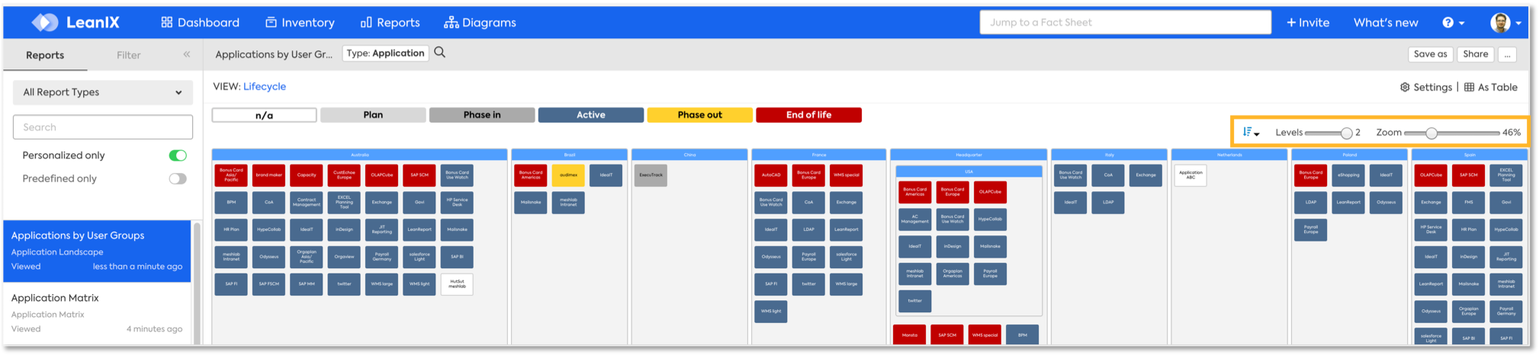1539x355 pixels.
Task: Open the sort order dropdown icon
Action: pyautogui.click(x=1251, y=133)
